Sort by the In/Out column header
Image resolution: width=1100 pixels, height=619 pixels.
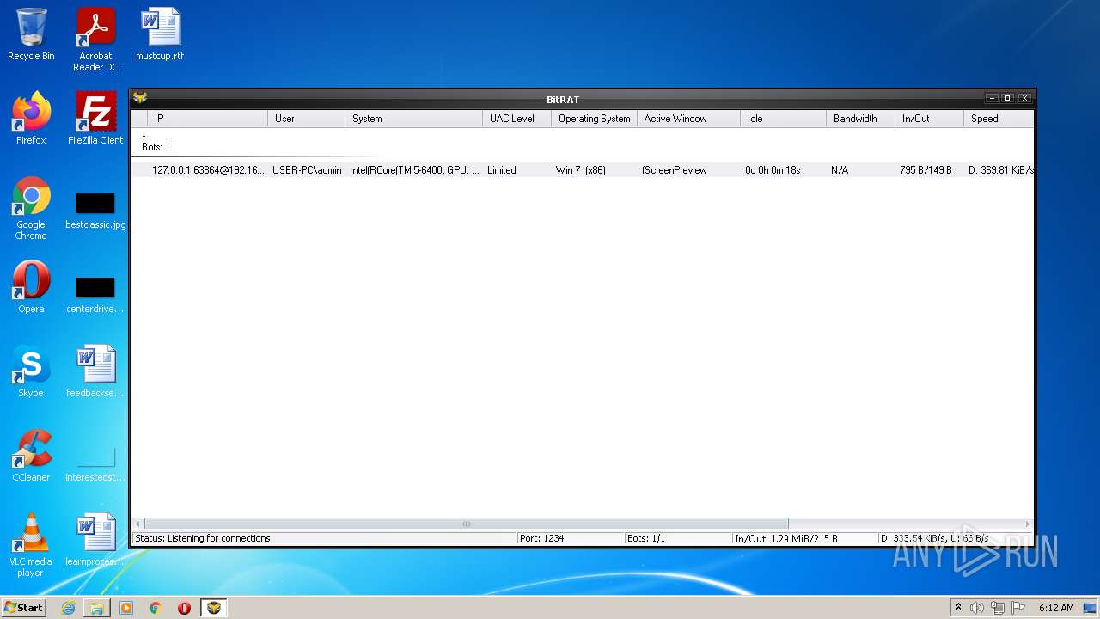click(x=930, y=119)
